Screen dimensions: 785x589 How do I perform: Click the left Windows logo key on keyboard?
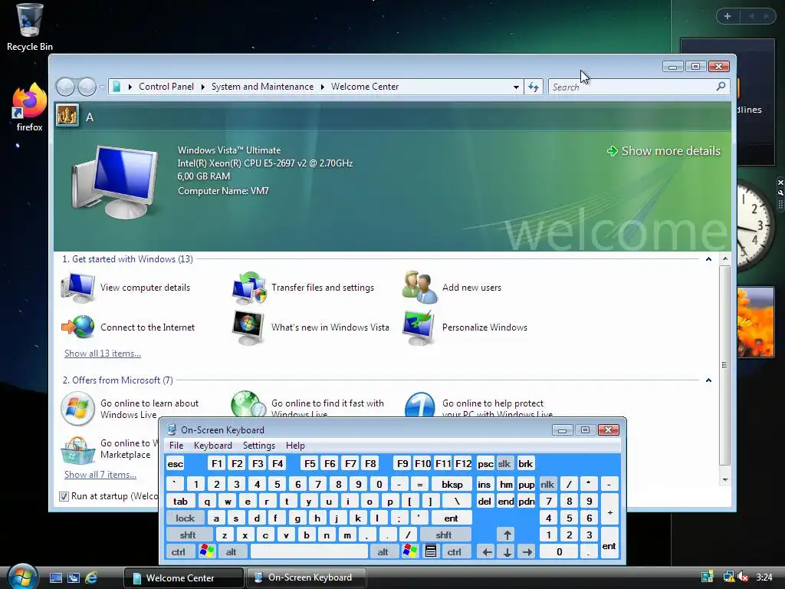coord(206,551)
